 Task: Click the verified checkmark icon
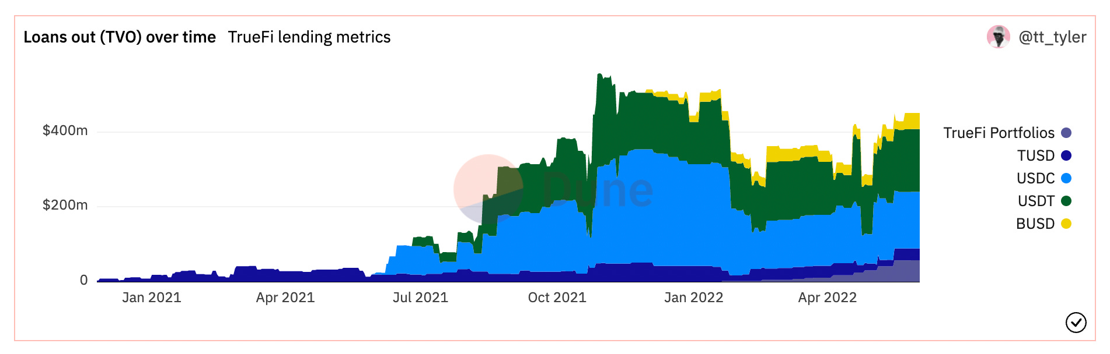point(1076,322)
